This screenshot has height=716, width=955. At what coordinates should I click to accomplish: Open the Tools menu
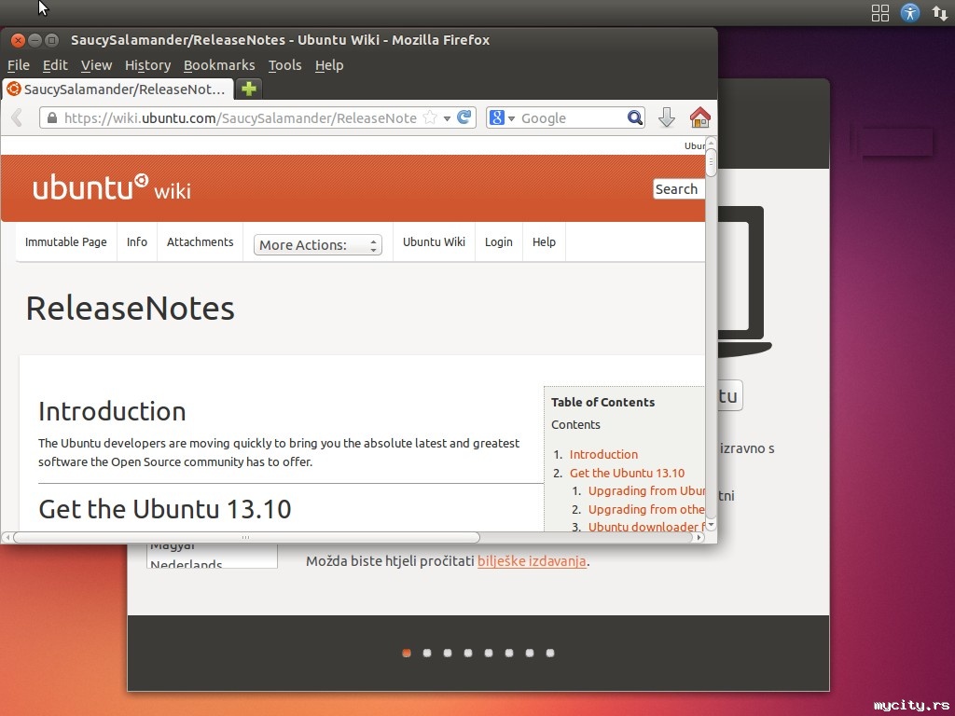[x=285, y=65]
